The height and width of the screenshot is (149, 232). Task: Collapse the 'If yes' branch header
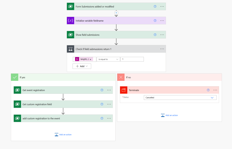pyautogui.click(x=63, y=77)
